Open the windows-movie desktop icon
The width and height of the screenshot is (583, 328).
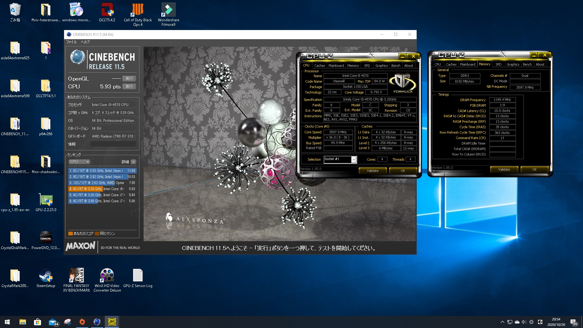point(76,12)
